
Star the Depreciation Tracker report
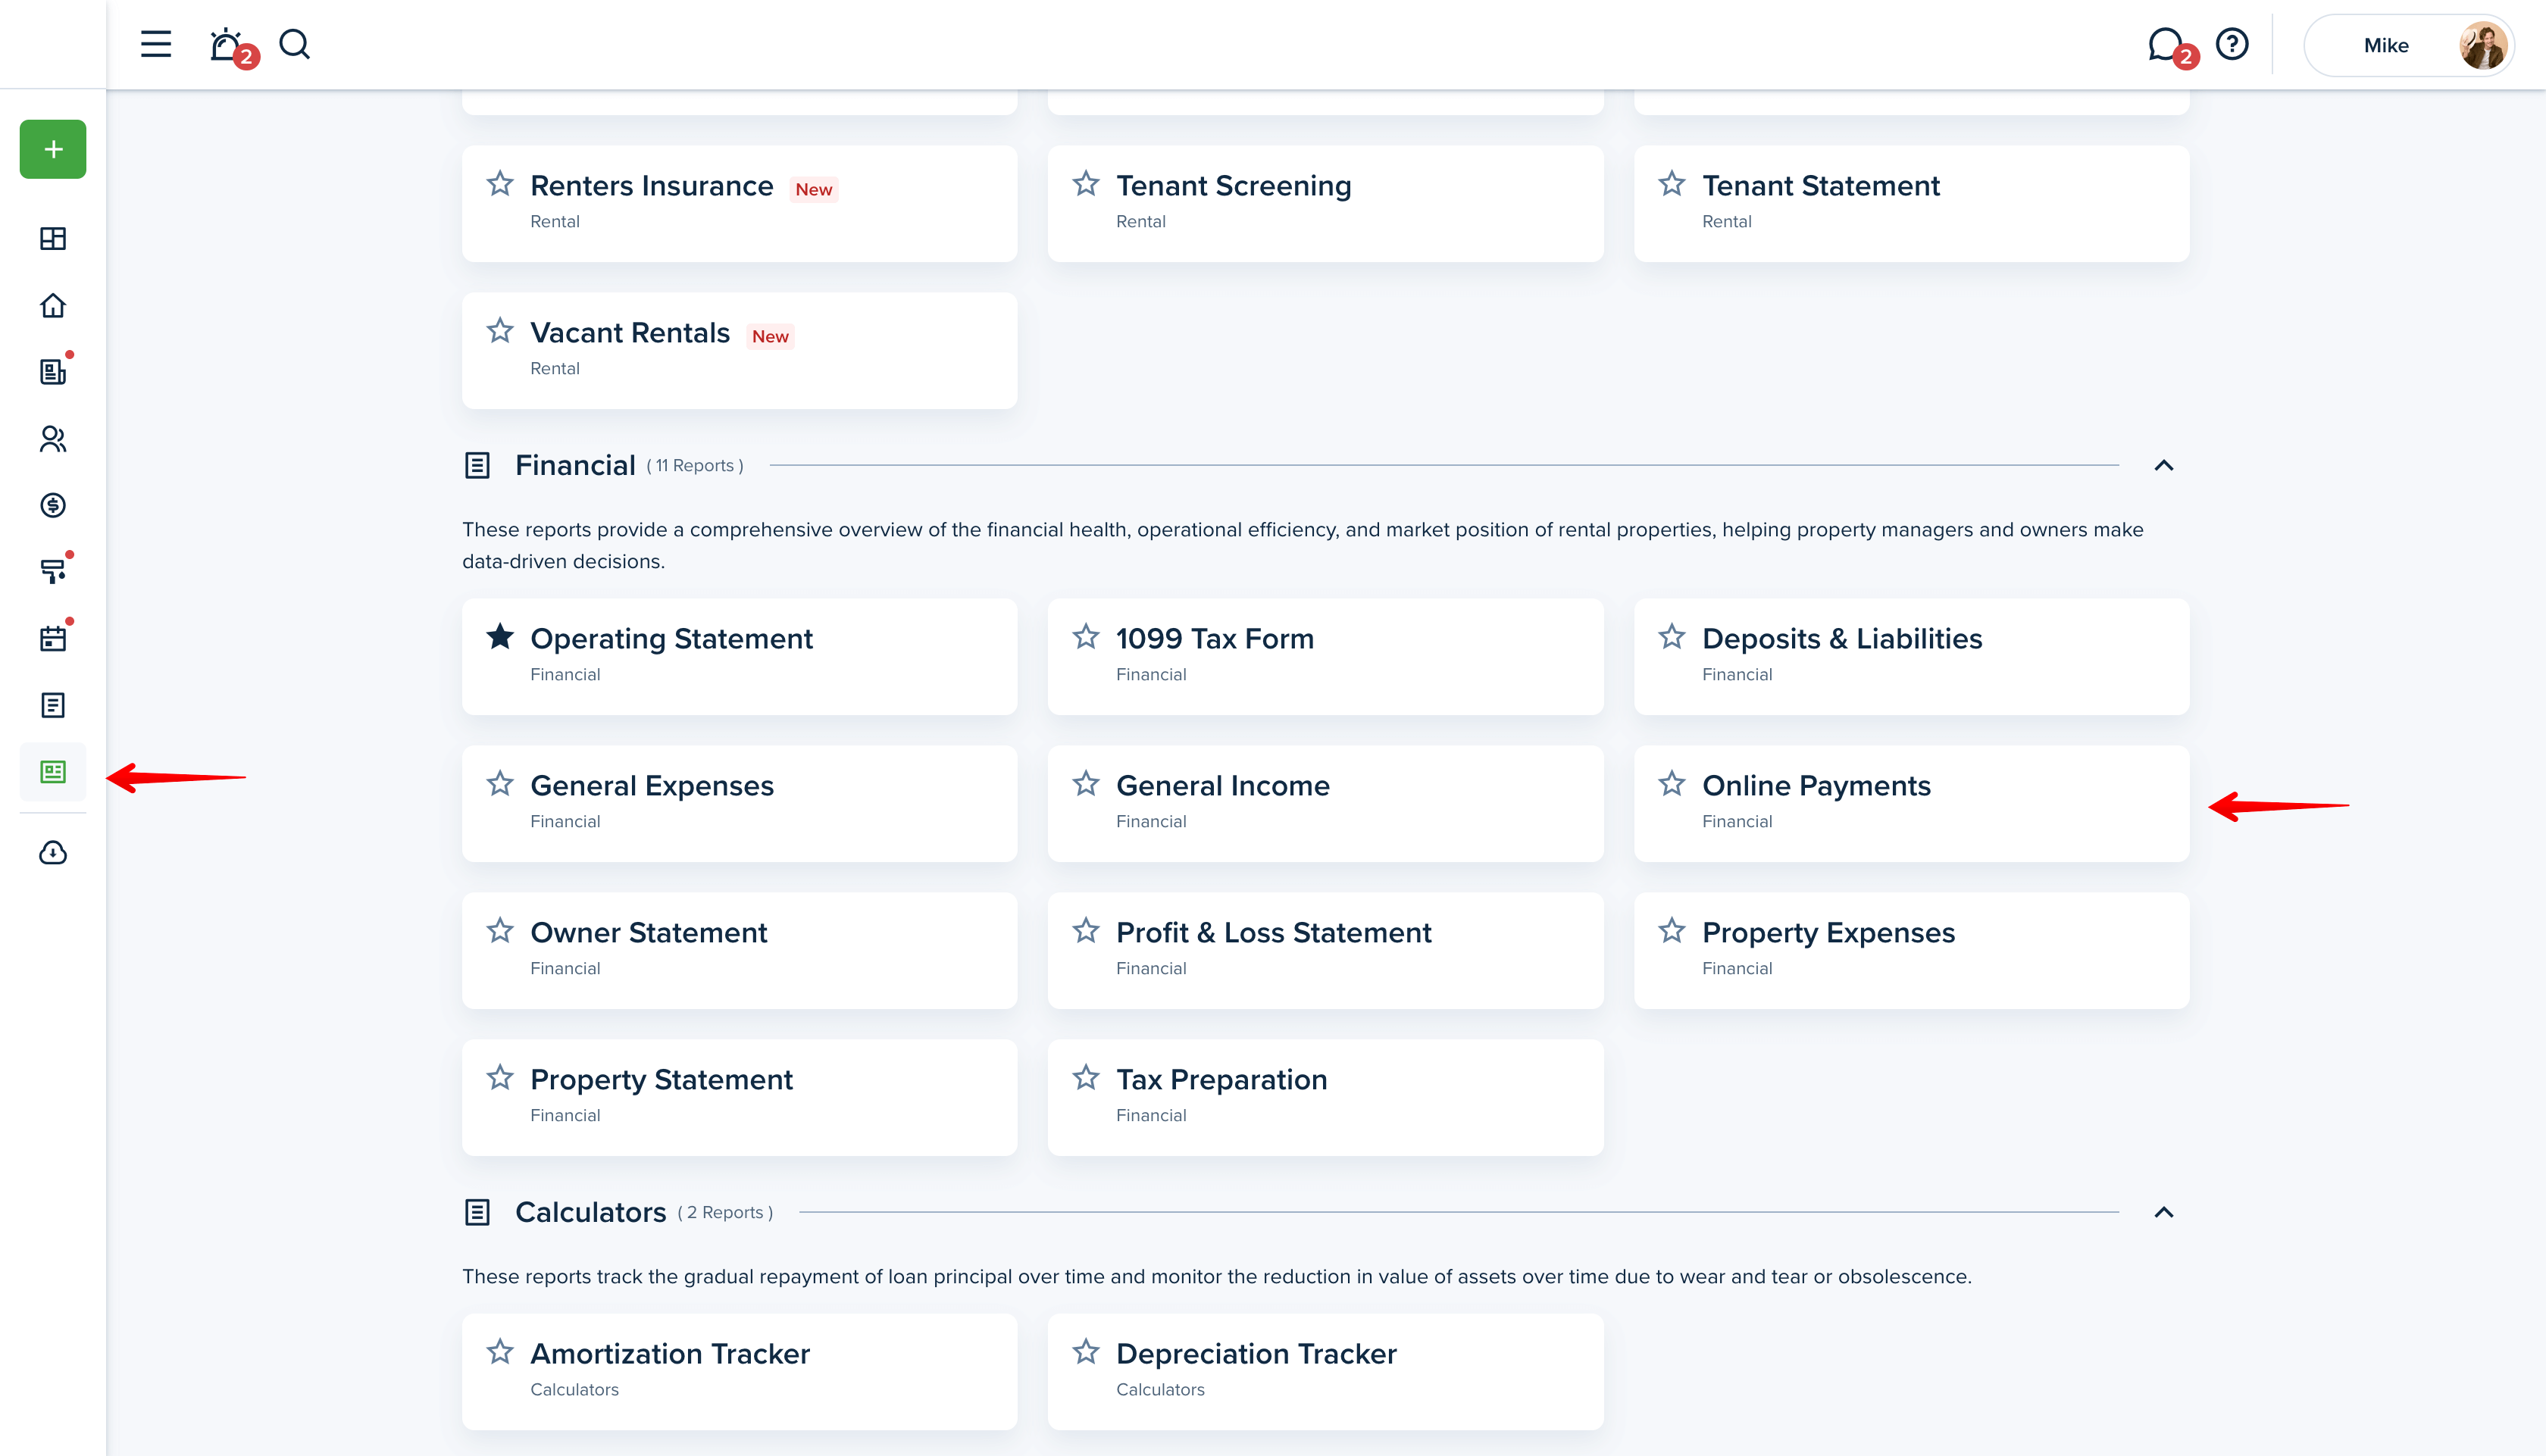pos(1086,1351)
